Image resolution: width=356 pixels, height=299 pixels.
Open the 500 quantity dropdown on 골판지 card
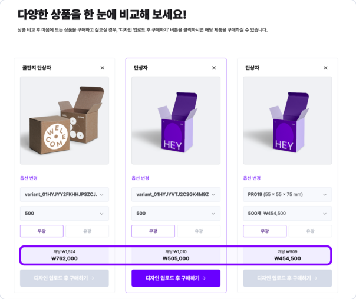pyautogui.click(x=64, y=213)
